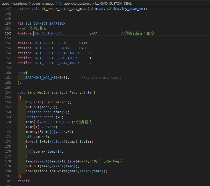Click the UART_PROFILE_HEAD_INDEX macro name
Viewport: 210px width, 186px height.
tap(56, 53)
